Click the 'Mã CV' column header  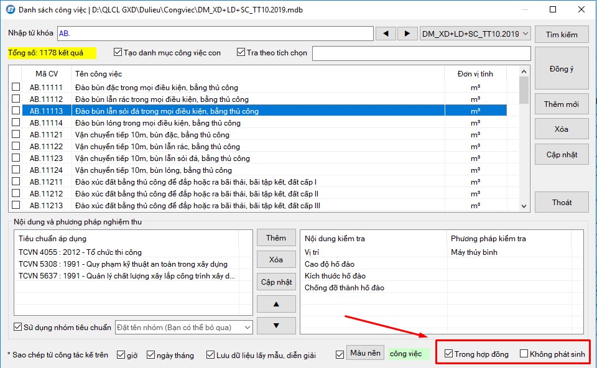(x=47, y=74)
